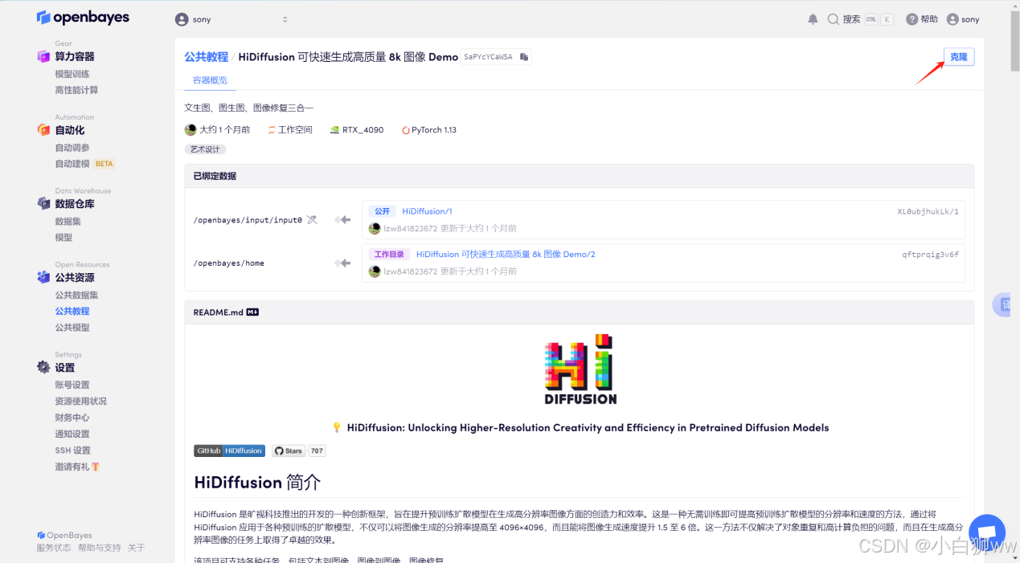Click the 工作目录 badge
This screenshot has height=563, width=1020.
(x=389, y=255)
